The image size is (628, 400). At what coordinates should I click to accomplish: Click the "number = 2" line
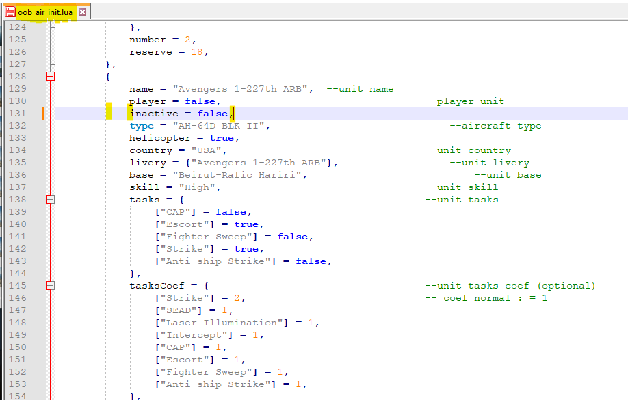tap(162, 40)
